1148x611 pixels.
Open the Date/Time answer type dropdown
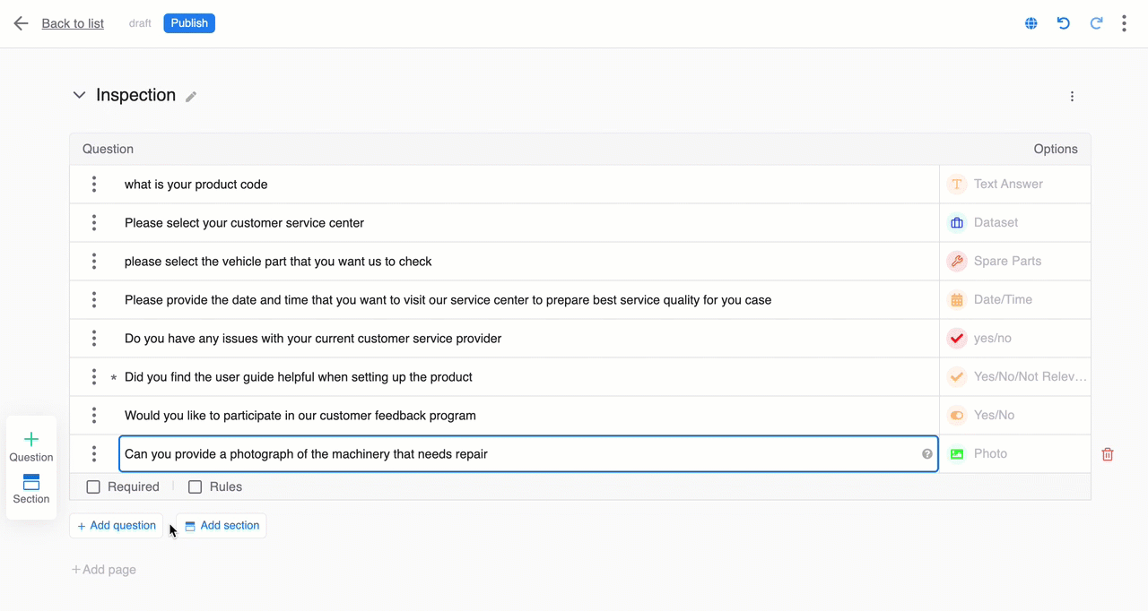pos(1014,300)
